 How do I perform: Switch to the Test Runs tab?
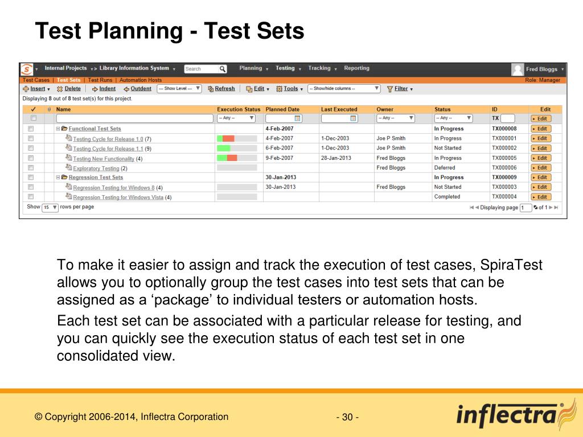pos(100,80)
